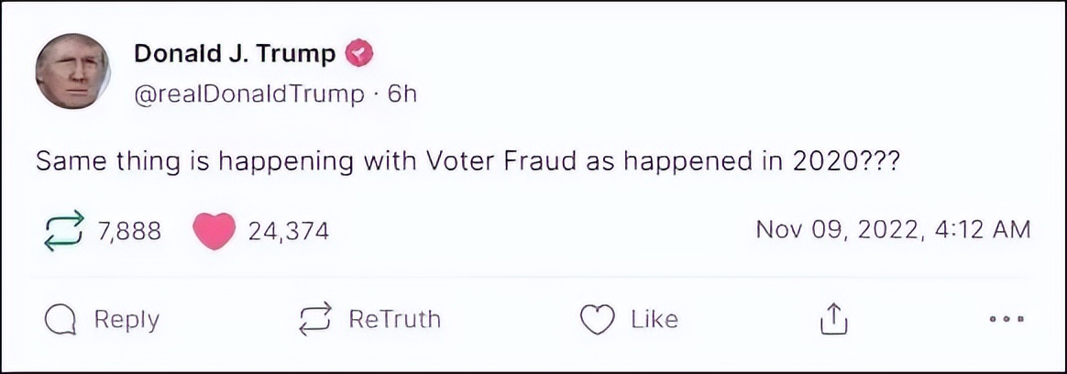Viewport: 1067px width, 374px height.
Task: Click the green retruth count arrows icon
Action: click(x=63, y=230)
